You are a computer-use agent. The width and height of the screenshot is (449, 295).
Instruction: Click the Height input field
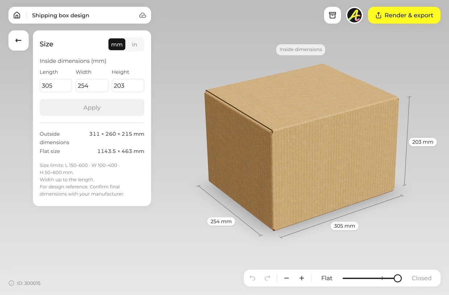[128, 86]
